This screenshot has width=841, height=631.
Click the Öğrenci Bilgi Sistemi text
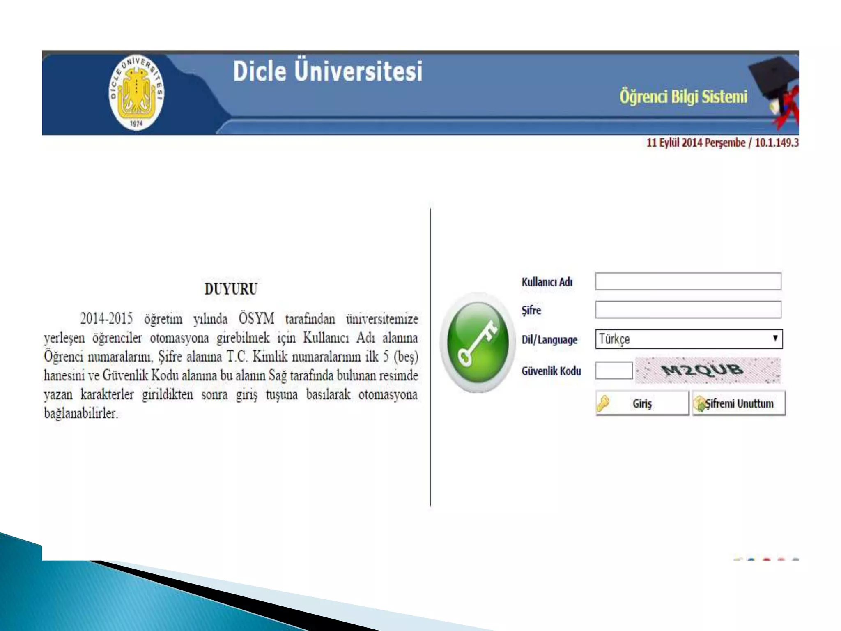coord(683,97)
